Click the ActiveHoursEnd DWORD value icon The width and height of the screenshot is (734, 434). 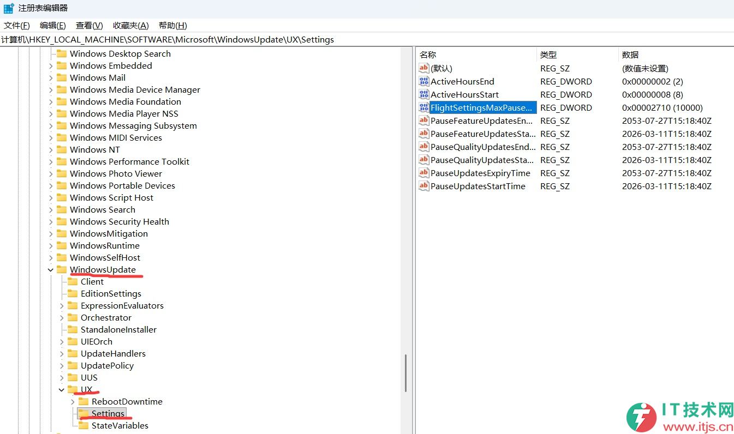coord(424,81)
